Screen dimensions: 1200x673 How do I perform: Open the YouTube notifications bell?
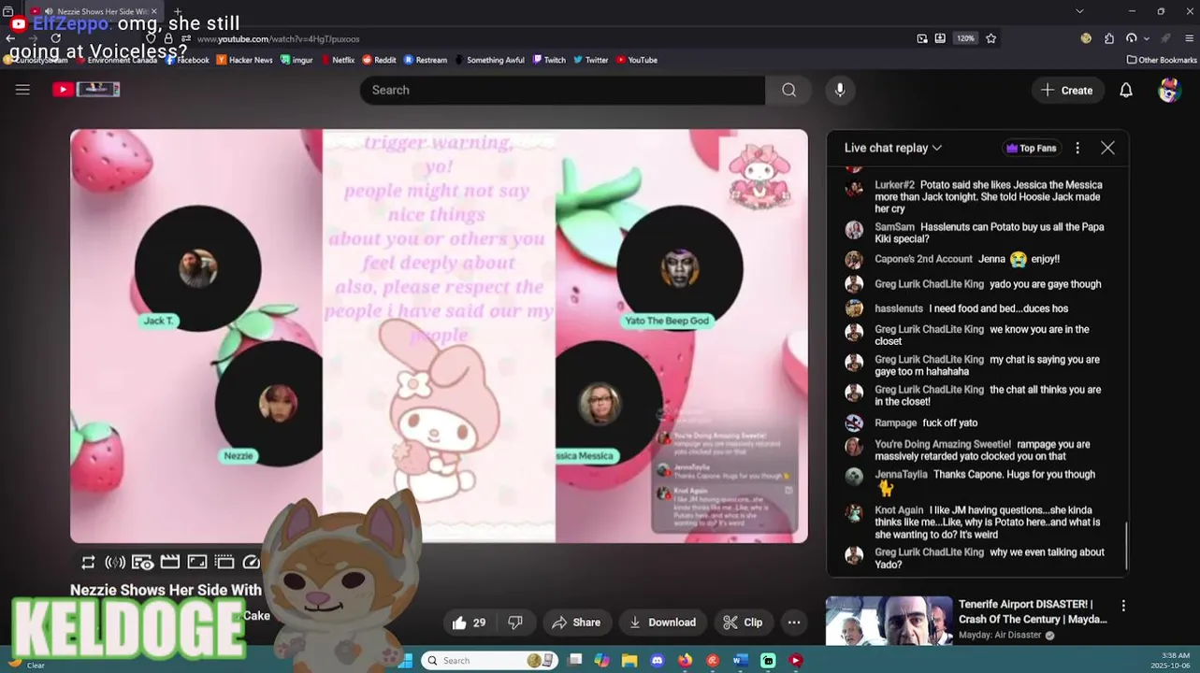1126,90
